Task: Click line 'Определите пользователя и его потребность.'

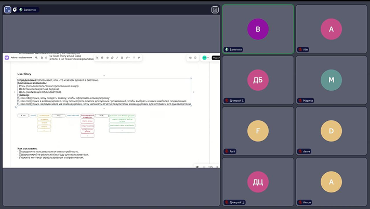Action: (x=48, y=151)
